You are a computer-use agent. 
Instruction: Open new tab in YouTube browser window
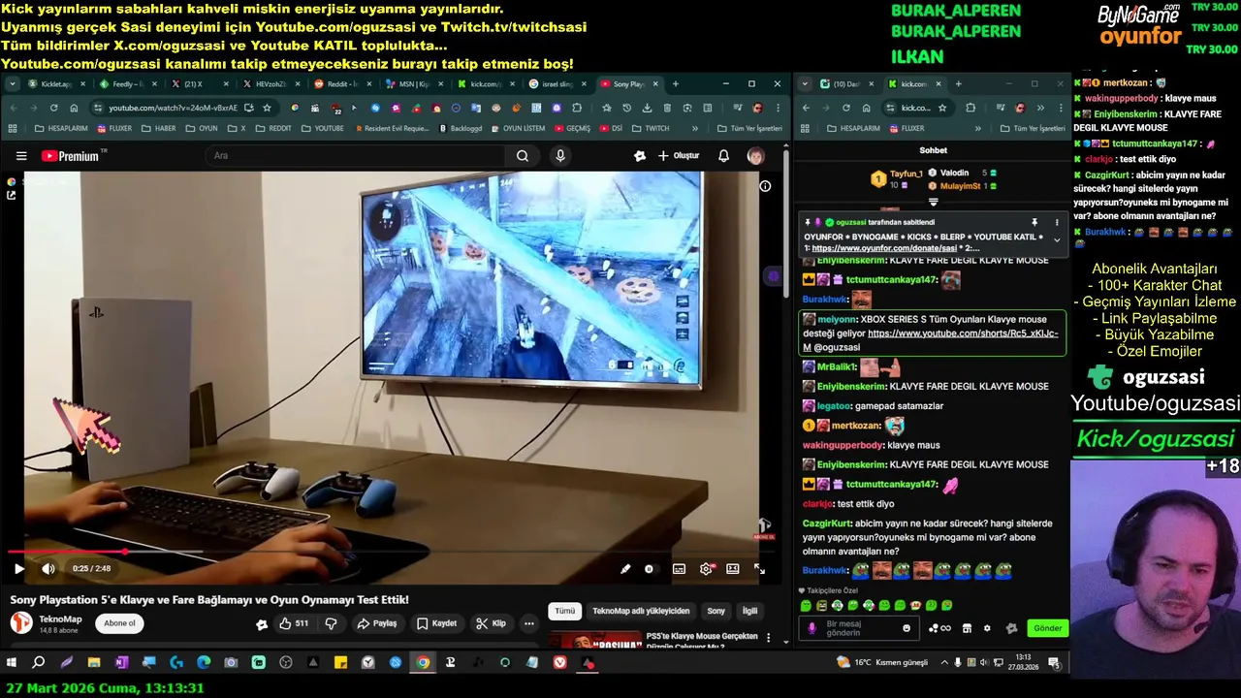click(675, 84)
